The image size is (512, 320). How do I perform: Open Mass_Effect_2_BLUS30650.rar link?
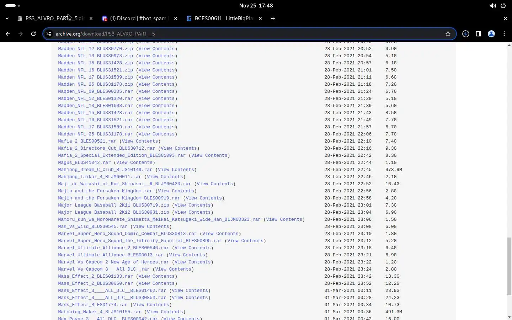point(95,283)
